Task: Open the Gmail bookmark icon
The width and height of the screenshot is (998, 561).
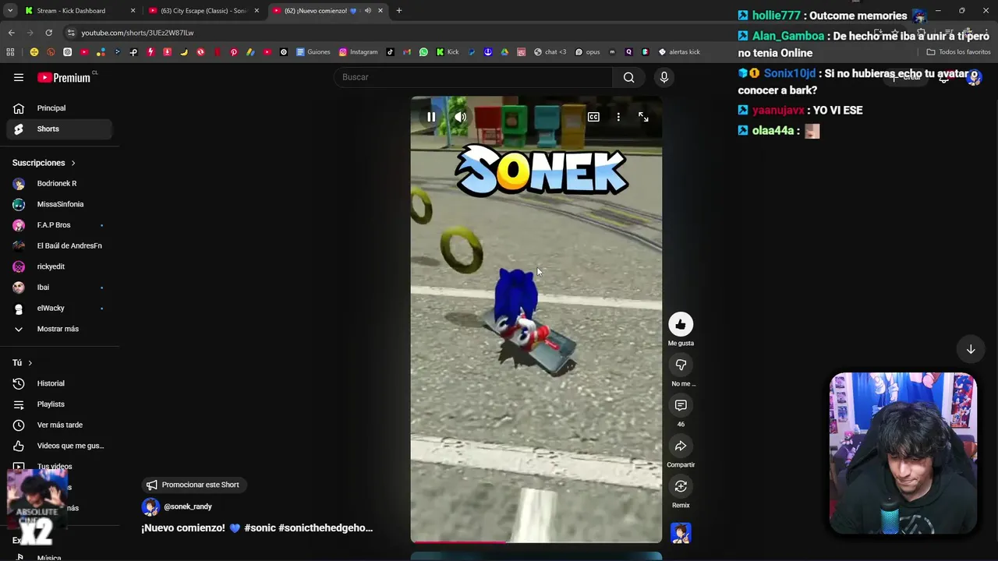Action: click(407, 52)
